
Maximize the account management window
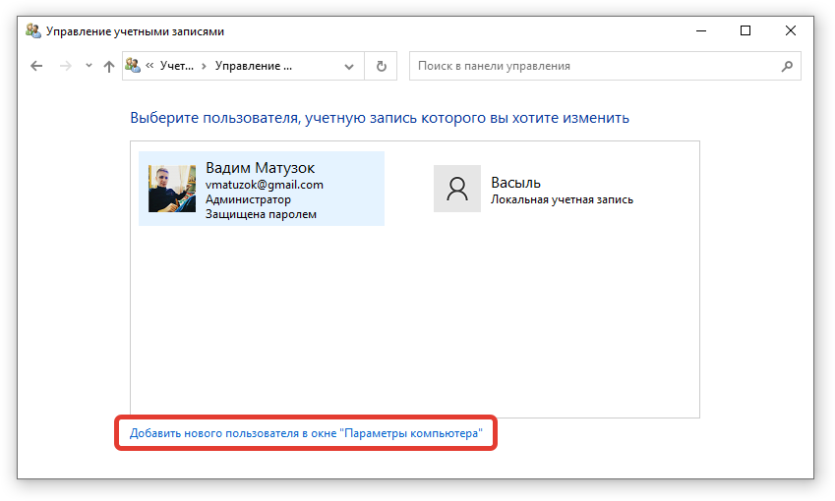pyautogui.click(x=746, y=31)
